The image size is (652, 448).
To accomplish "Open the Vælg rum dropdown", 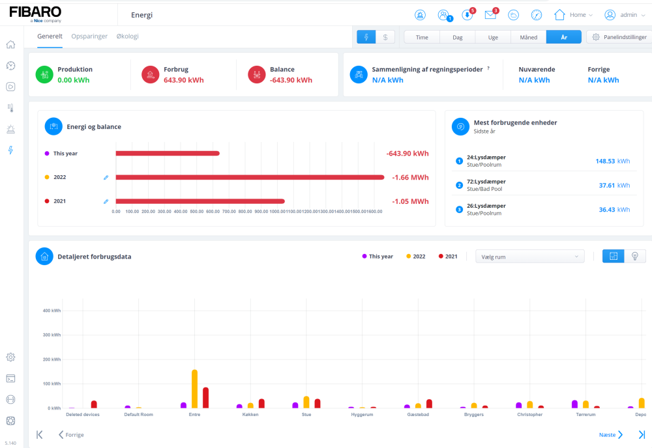I will (x=529, y=257).
